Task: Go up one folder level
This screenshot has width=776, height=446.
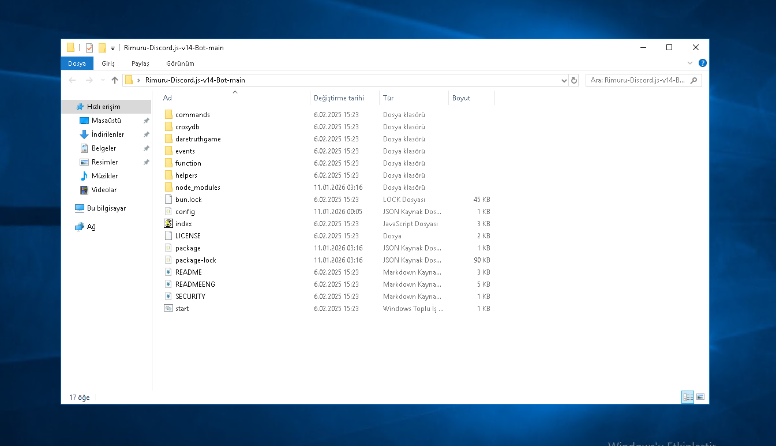Action: (114, 80)
